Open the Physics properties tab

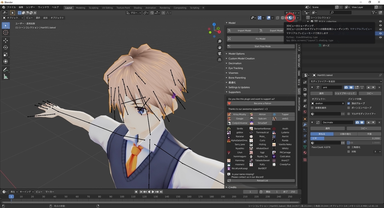pos(305,136)
